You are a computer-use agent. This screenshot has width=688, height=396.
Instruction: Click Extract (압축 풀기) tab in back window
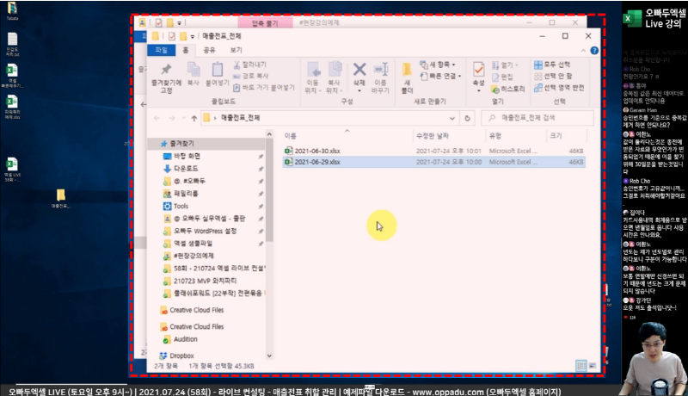265,23
